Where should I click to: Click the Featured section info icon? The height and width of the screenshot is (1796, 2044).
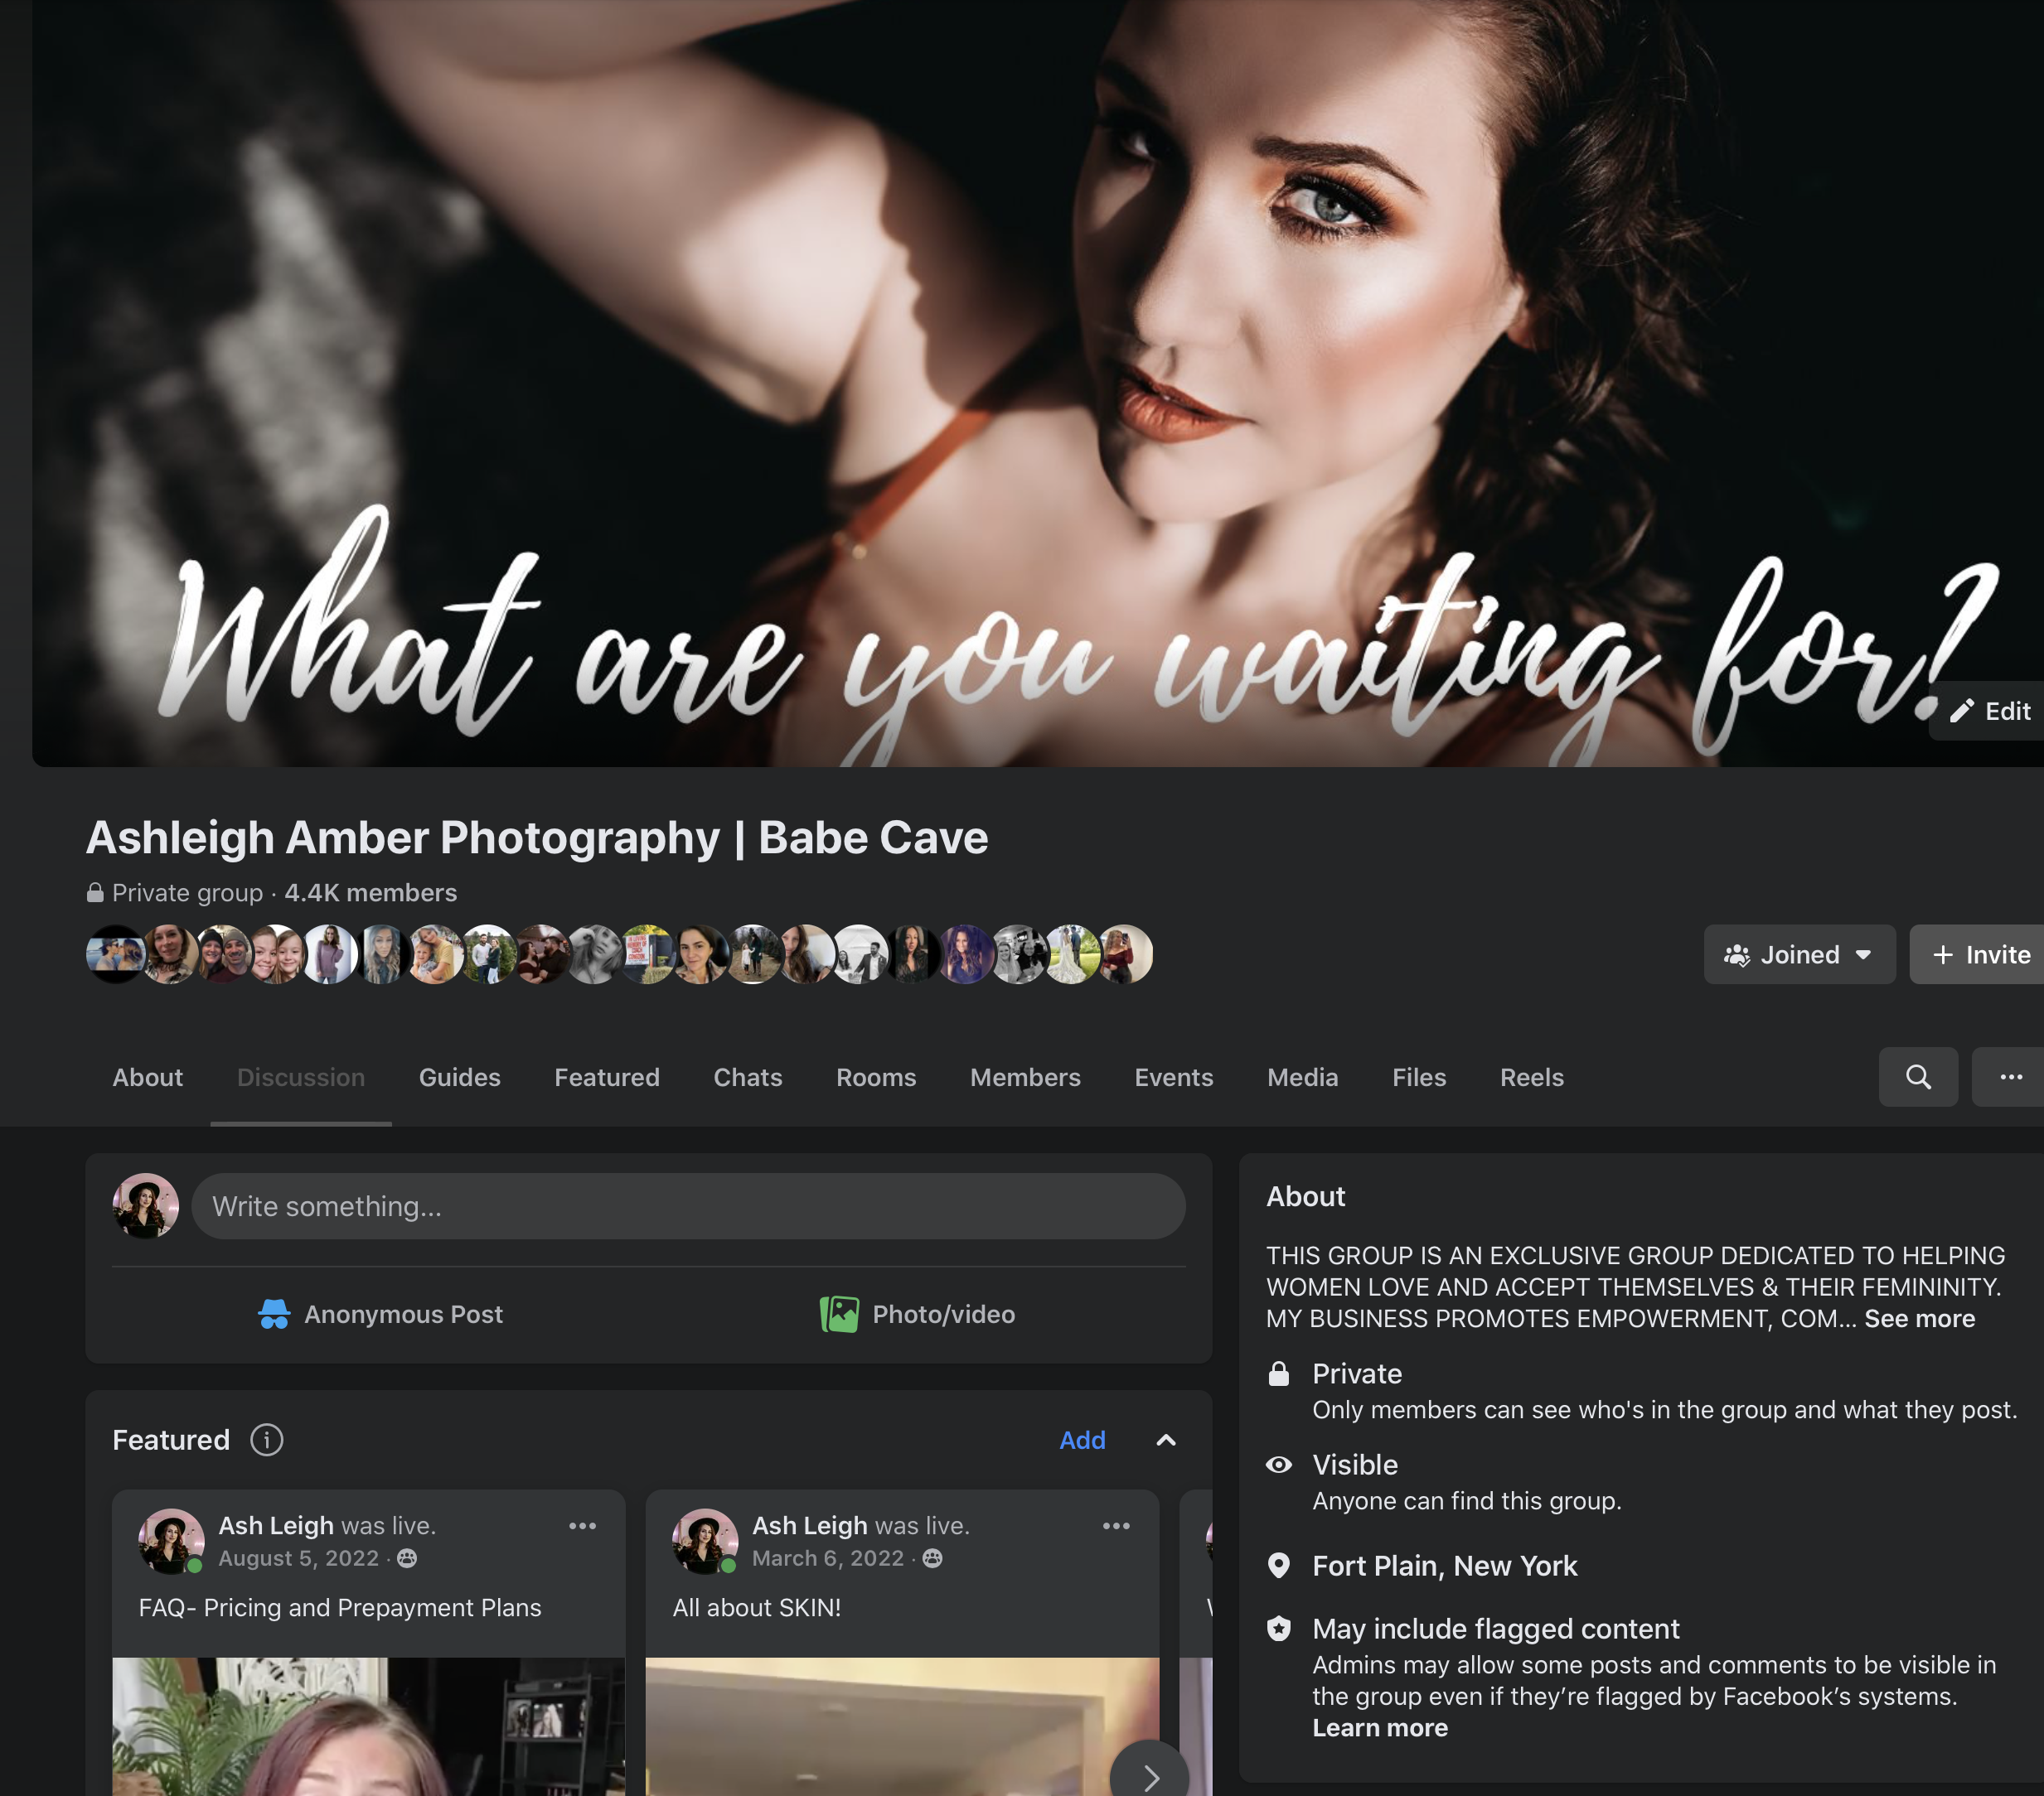point(266,1439)
